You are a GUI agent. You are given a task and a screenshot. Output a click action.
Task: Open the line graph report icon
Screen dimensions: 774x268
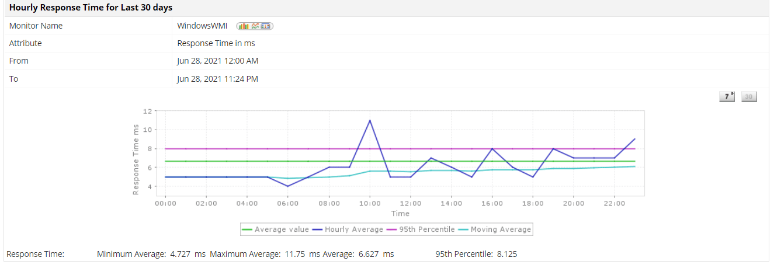(255, 26)
